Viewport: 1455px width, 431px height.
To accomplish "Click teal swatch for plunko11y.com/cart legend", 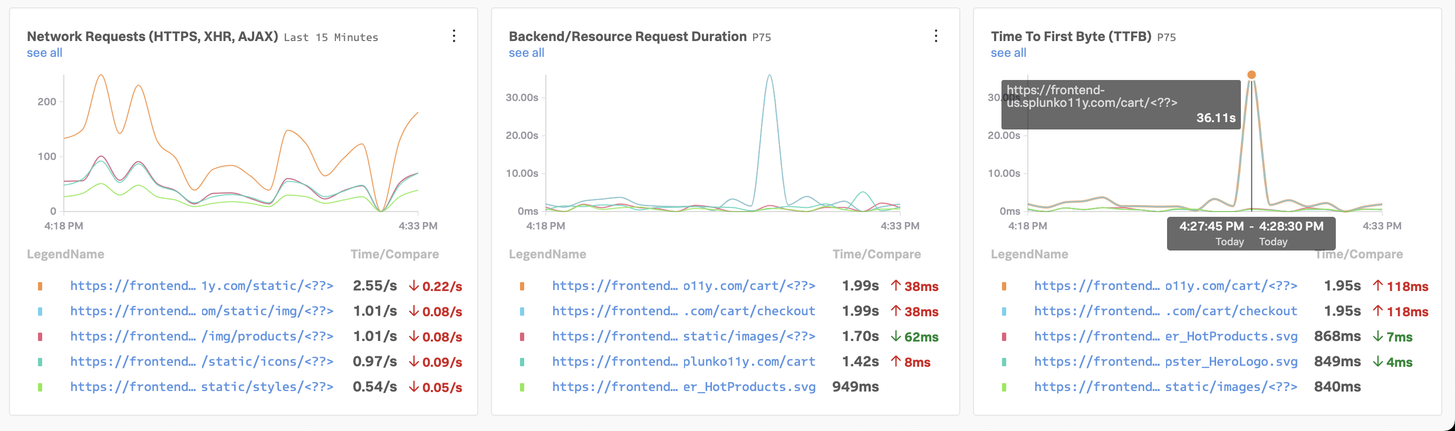I will coord(522,362).
